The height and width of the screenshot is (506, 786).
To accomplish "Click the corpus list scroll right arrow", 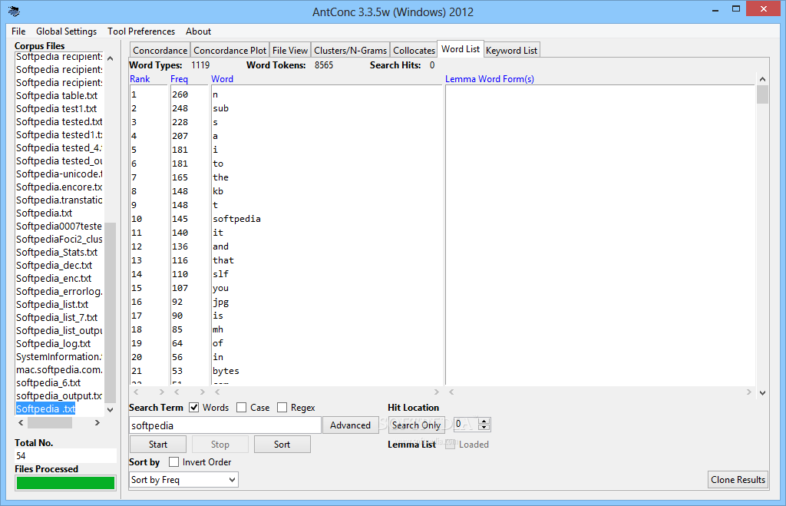I will (97, 423).
